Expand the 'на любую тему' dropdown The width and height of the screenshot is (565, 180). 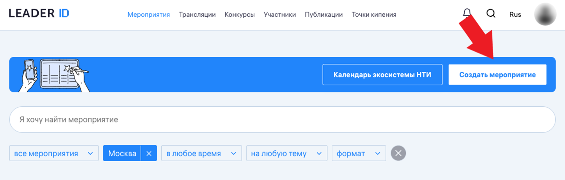click(286, 153)
